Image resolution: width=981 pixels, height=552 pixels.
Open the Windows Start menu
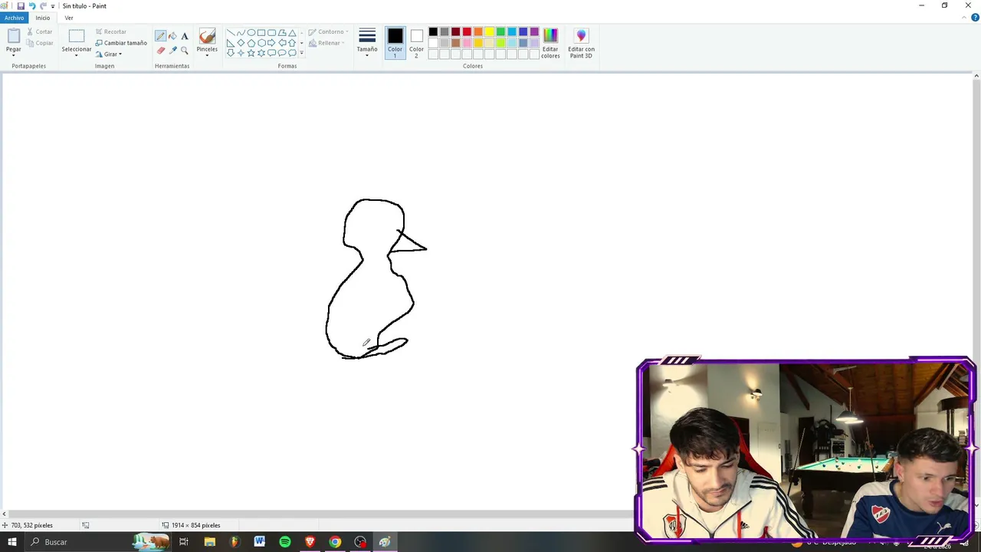tap(11, 542)
